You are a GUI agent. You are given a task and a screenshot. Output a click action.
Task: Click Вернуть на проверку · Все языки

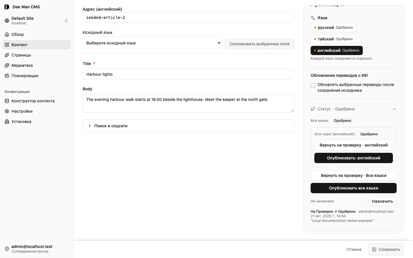[354, 175]
